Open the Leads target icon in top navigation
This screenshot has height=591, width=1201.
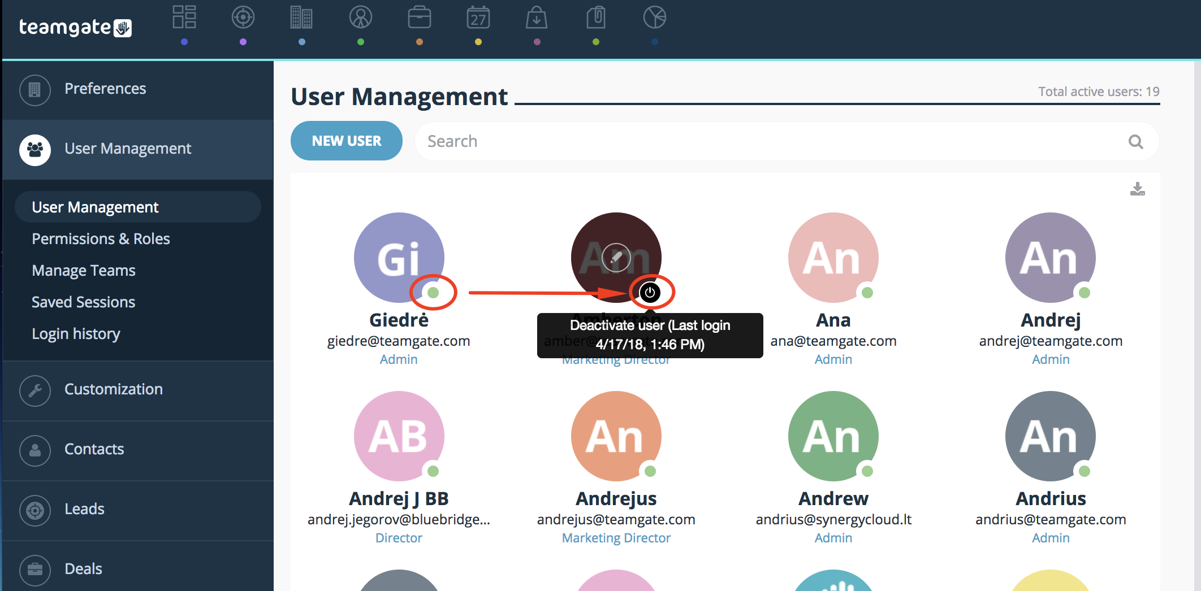coord(243,18)
